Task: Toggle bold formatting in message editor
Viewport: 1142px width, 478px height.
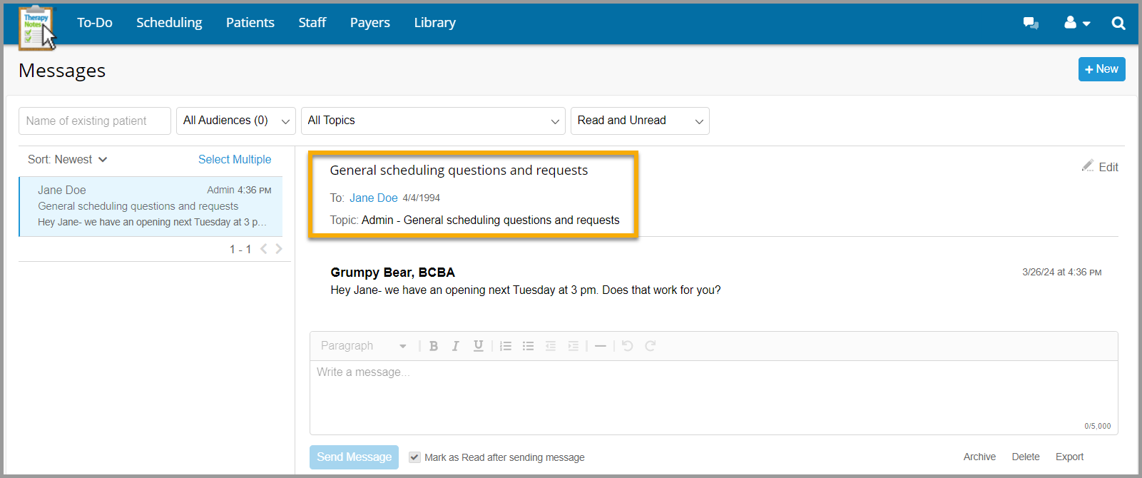Action: [x=433, y=346]
